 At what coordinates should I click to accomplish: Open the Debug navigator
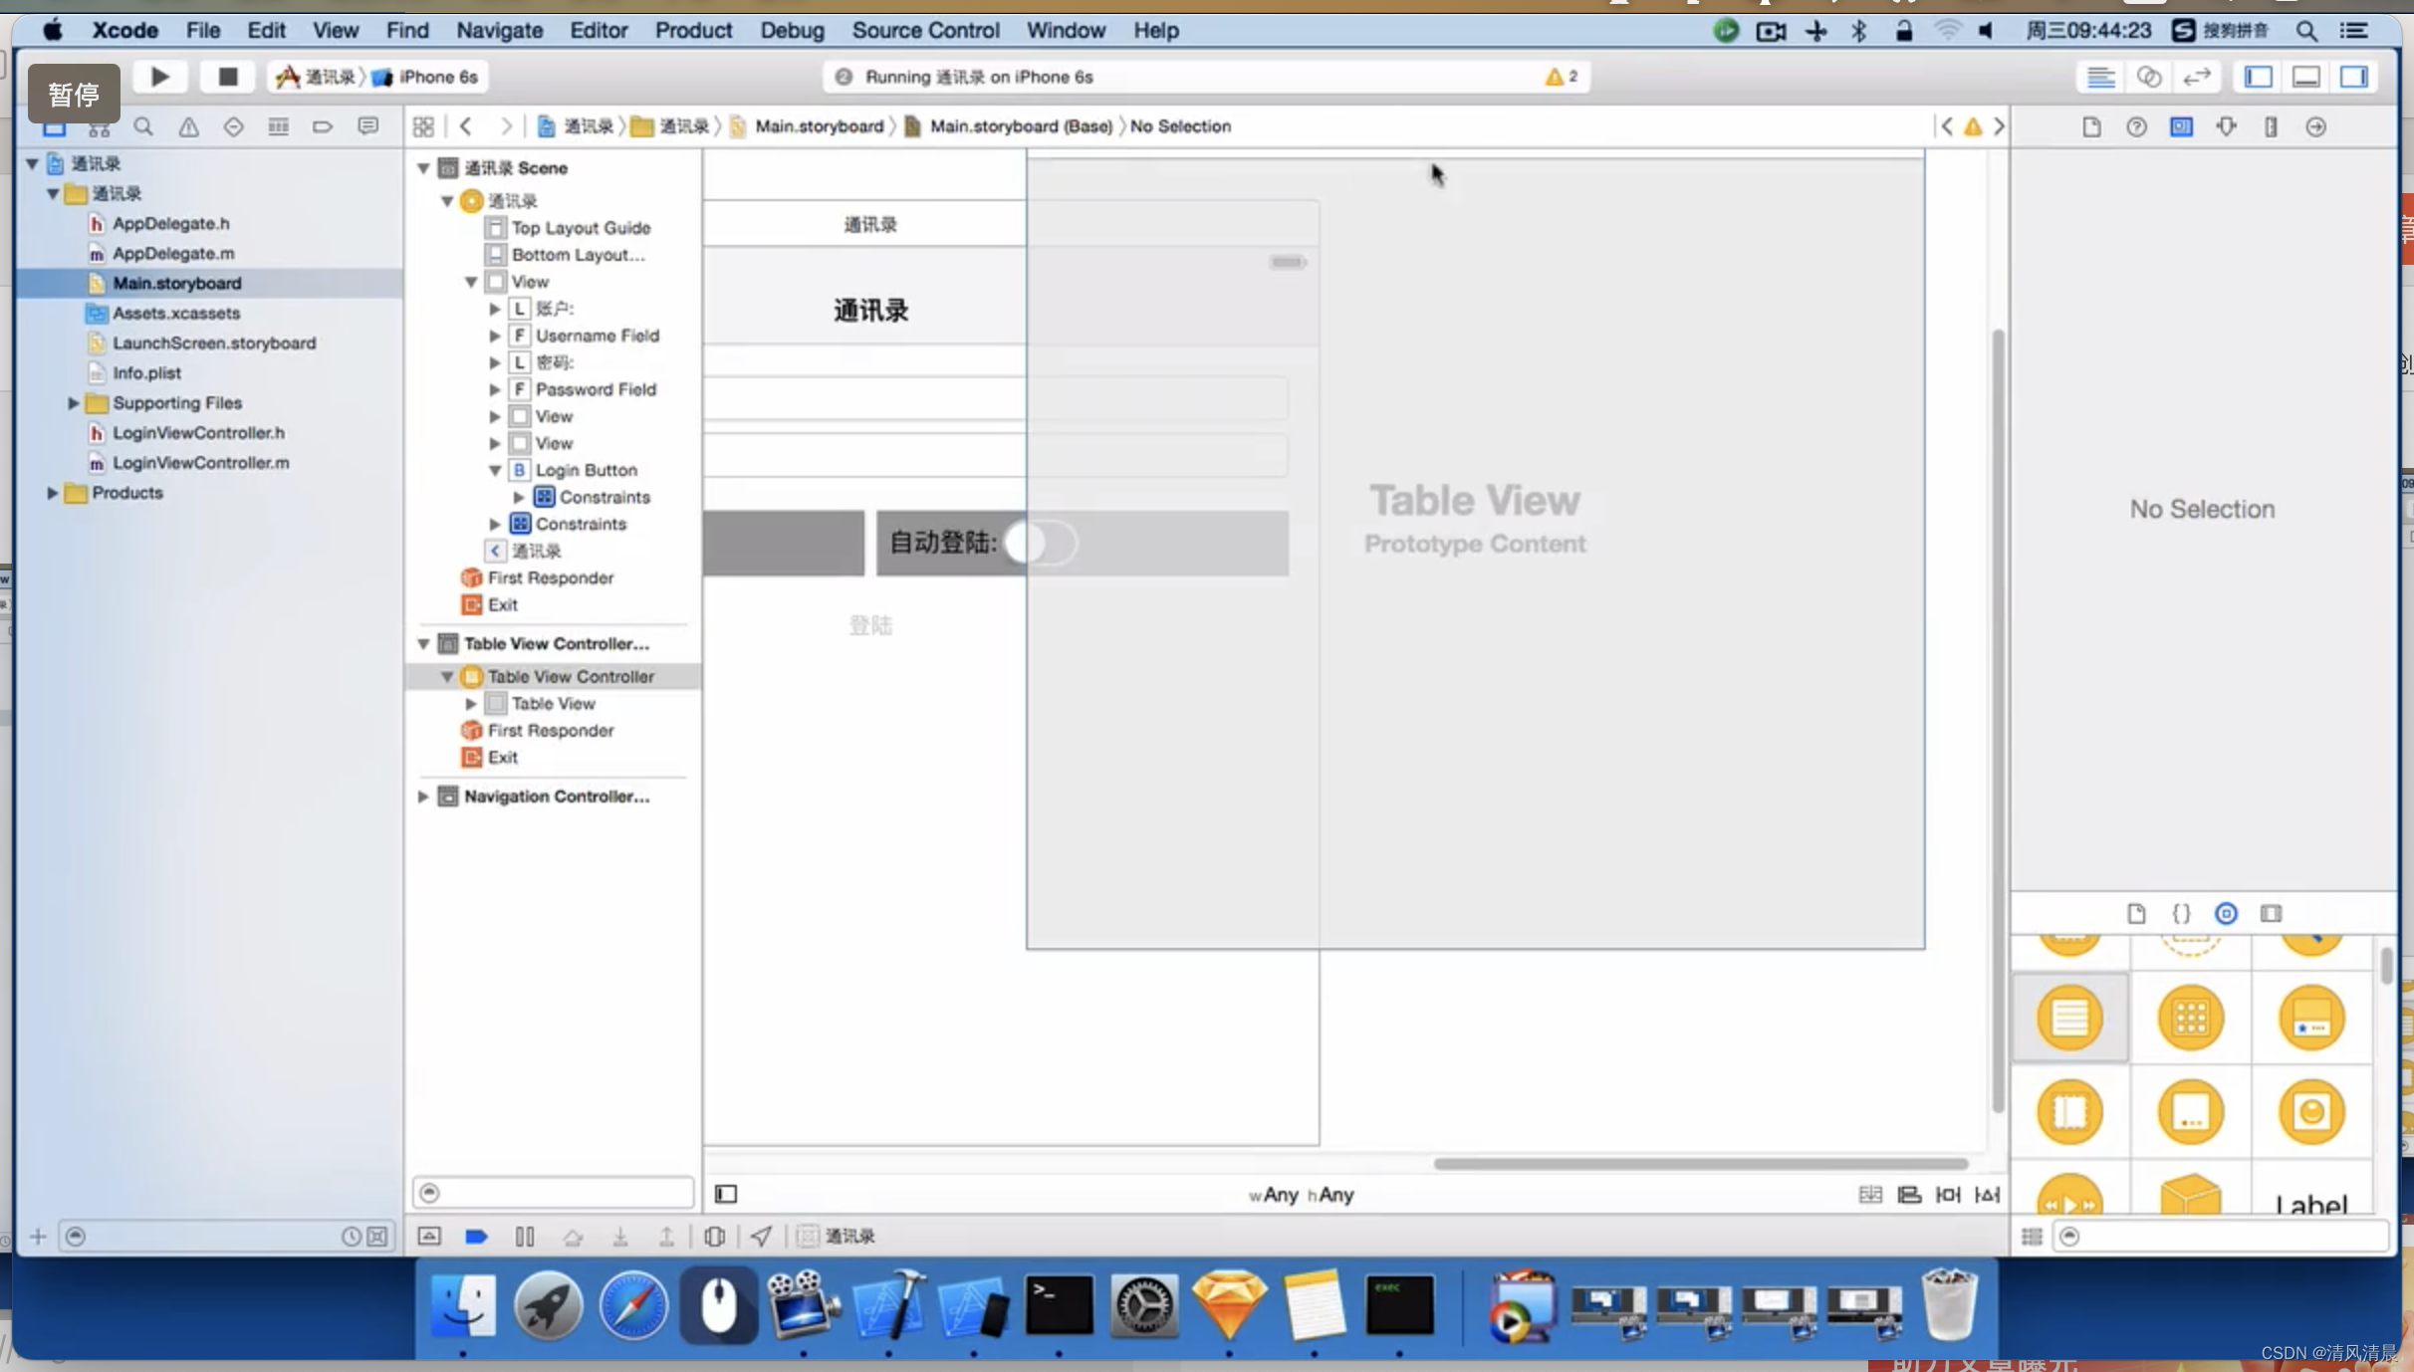coord(278,126)
